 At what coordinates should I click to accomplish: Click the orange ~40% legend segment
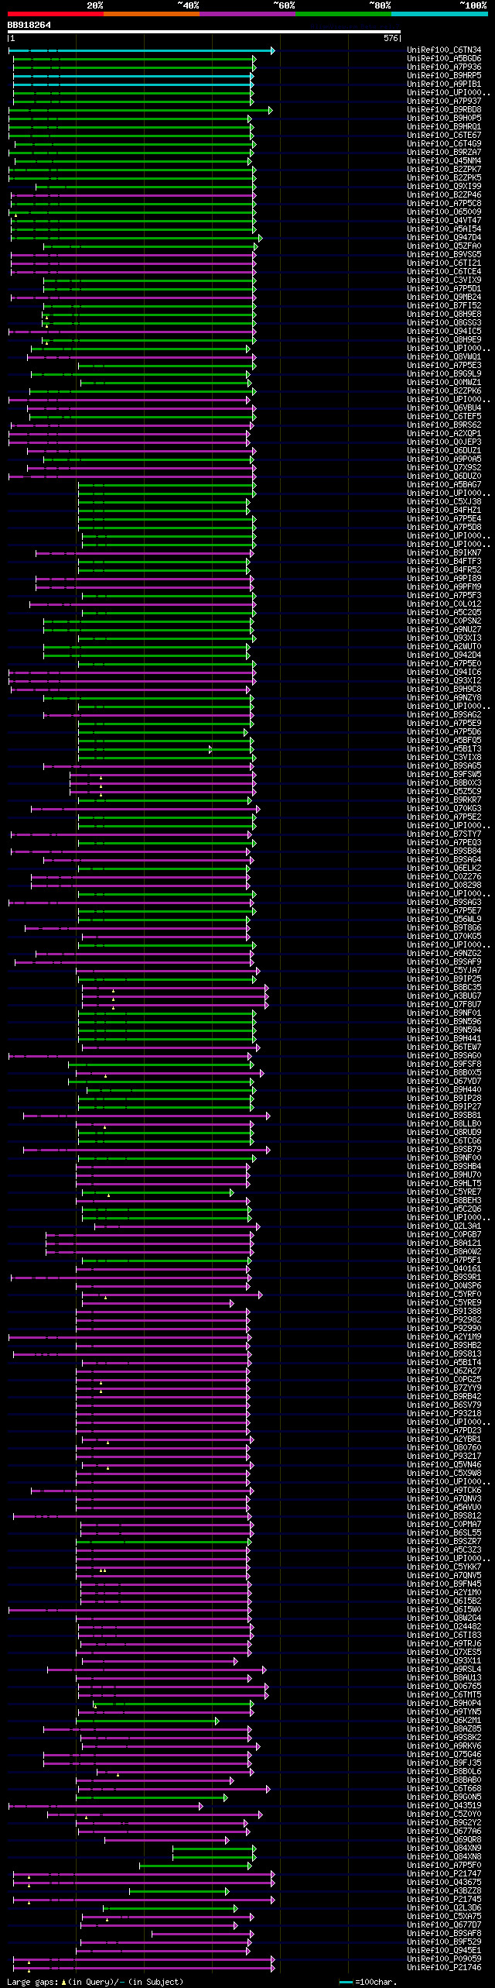pos(152,14)
